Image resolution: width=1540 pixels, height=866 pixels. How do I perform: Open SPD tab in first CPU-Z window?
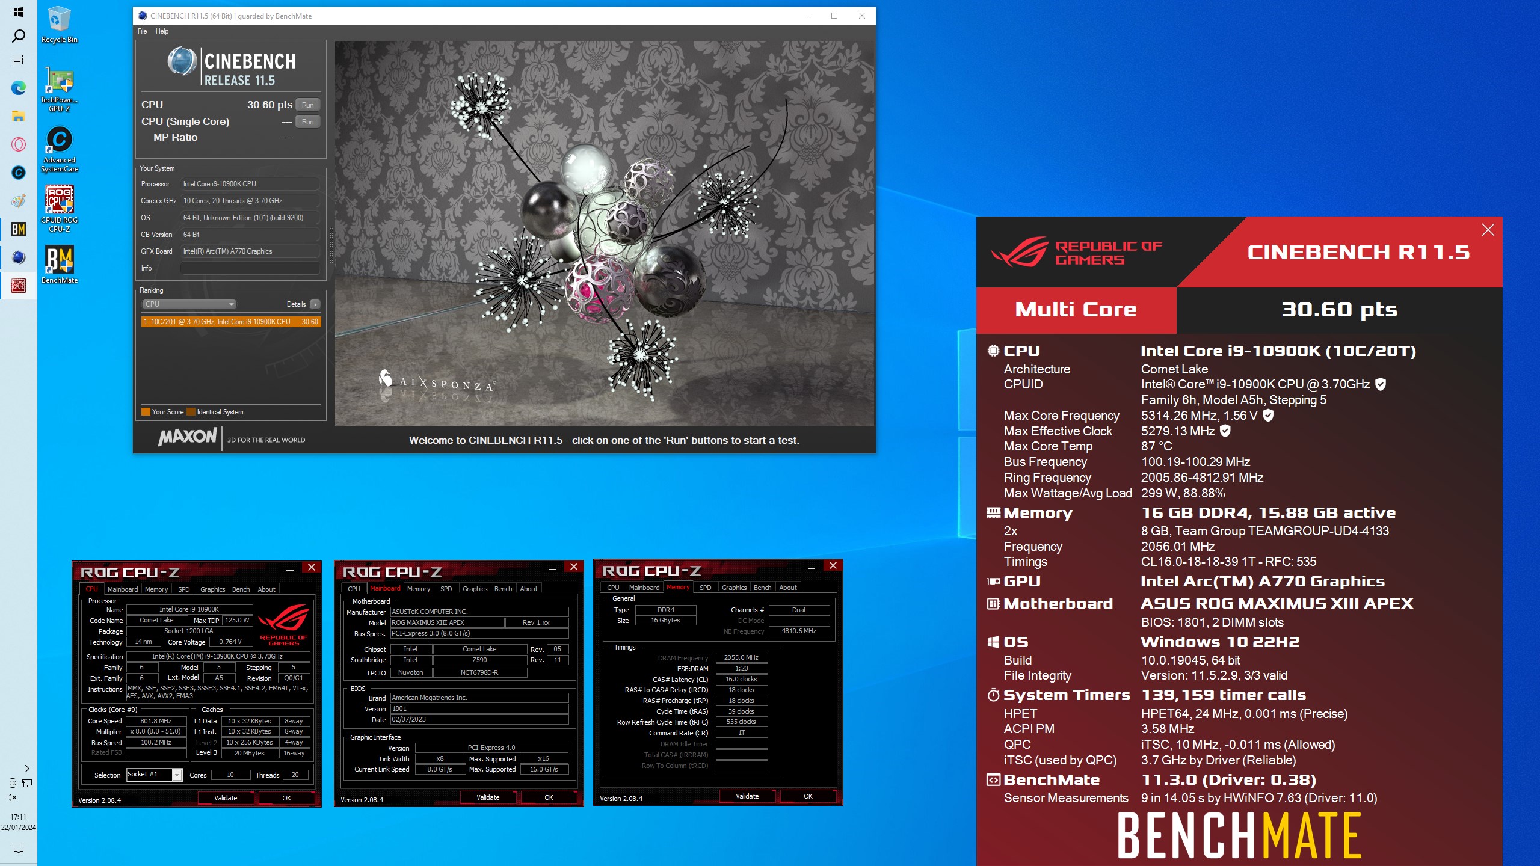[184, 589]
